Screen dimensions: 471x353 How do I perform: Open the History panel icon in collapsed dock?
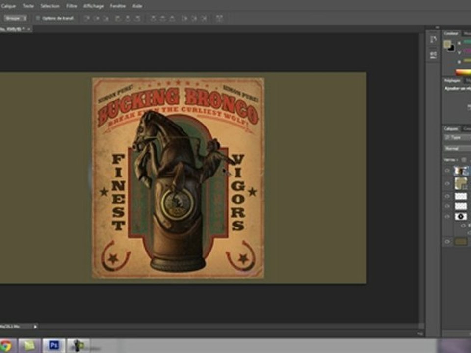tap(433, 39)
